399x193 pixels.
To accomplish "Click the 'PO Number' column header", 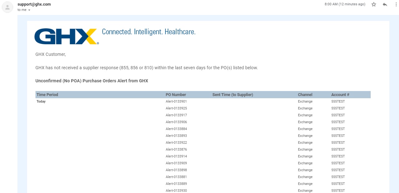I will pyautogui.click(x=176, y=95).
